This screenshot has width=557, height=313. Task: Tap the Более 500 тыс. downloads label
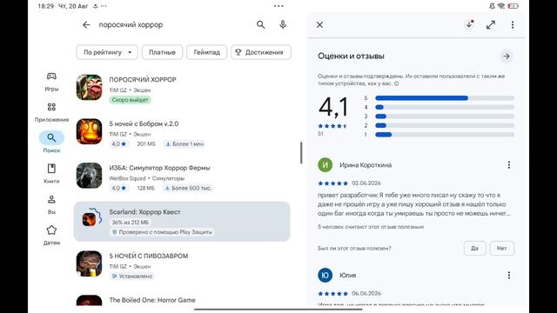coord(188,188)
